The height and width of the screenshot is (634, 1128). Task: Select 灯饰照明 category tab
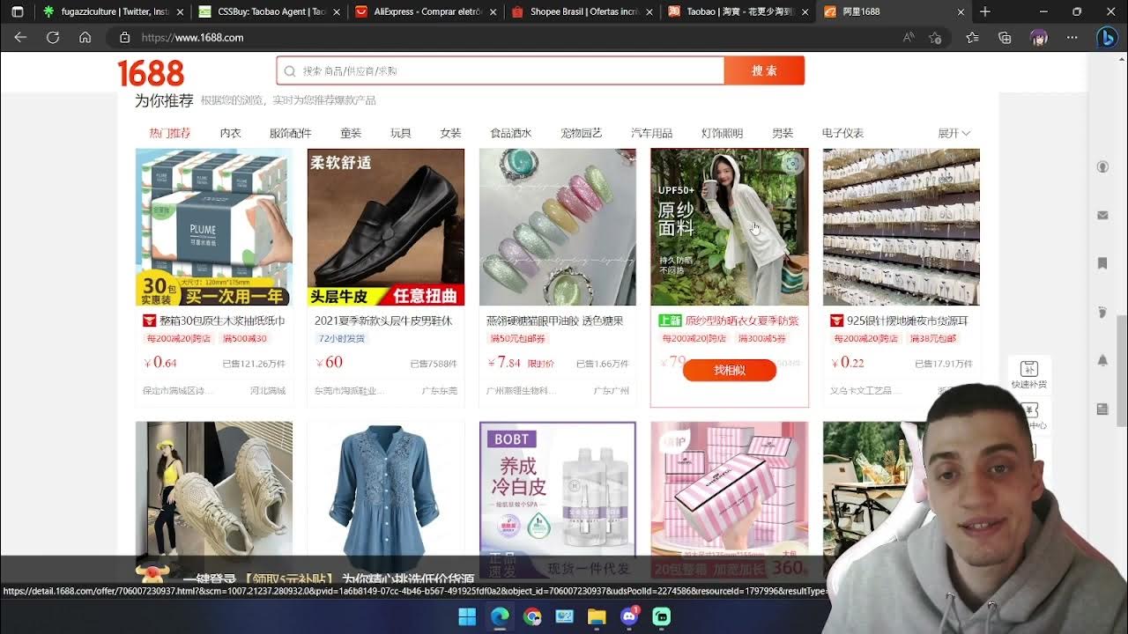tap(722, 133)
